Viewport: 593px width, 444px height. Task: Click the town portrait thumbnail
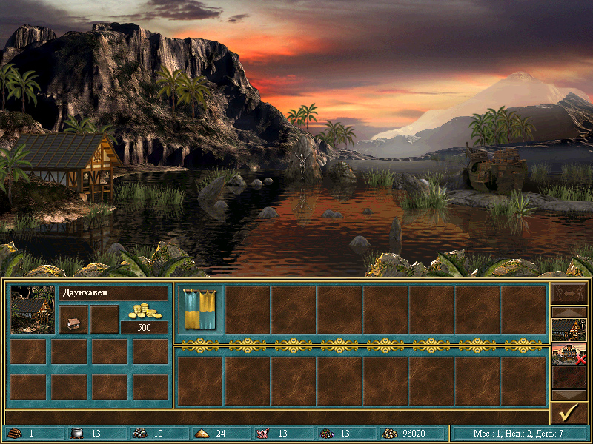click(33, 310)
